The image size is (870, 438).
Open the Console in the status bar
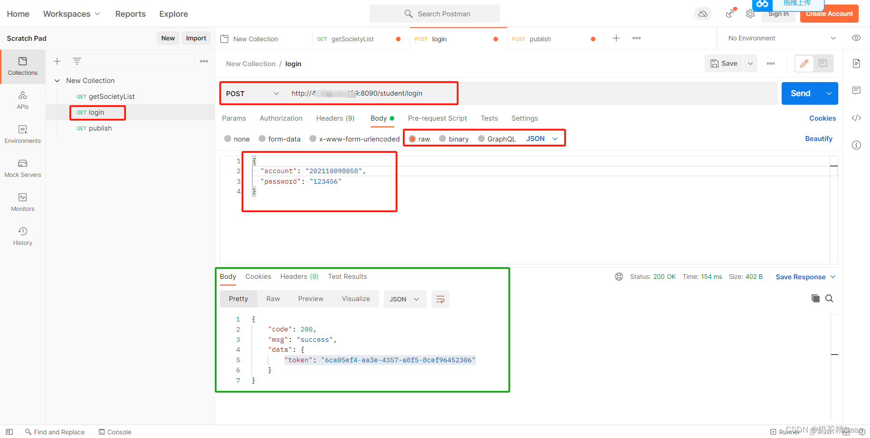pyautogui.click(x=115, y=432)
